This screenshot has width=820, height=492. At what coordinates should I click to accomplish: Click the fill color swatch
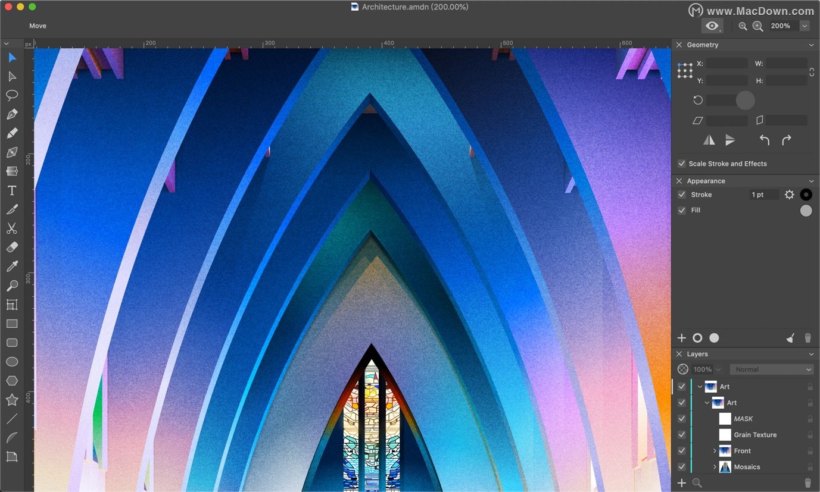pyautogui.click(x=806, y=211)
